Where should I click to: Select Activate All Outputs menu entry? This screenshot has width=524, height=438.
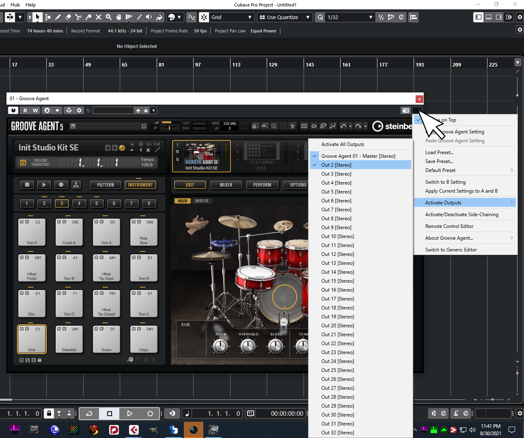point(343,144)
